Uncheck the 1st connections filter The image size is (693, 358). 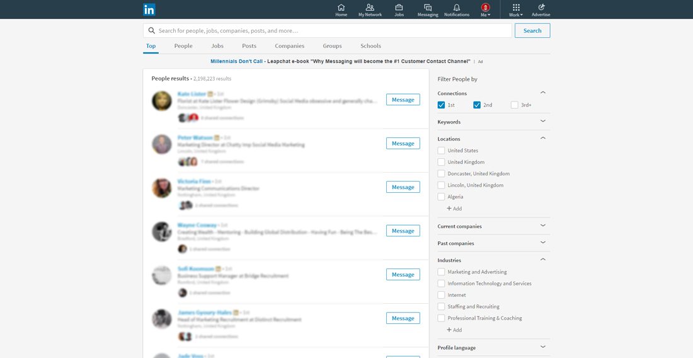pyautogui.click(x=441, y=105)
